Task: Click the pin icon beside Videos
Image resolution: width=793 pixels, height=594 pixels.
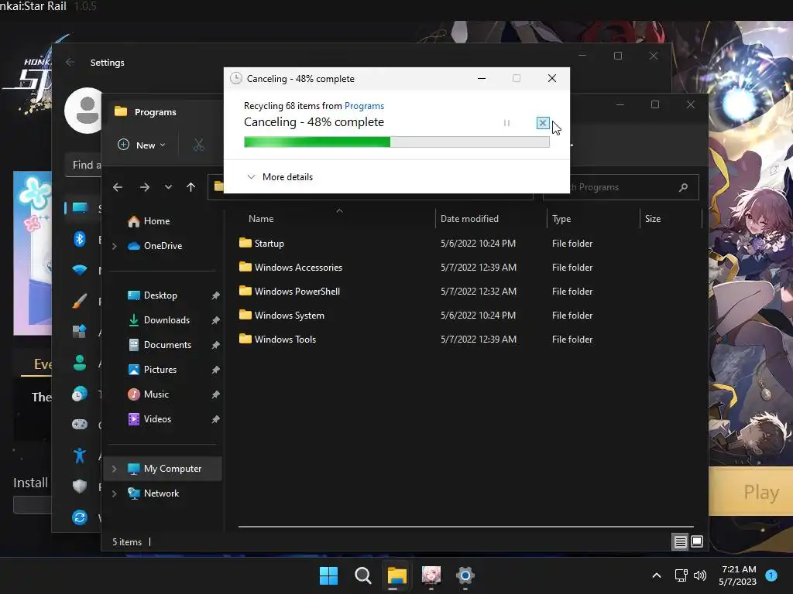Action: [215, 419]
